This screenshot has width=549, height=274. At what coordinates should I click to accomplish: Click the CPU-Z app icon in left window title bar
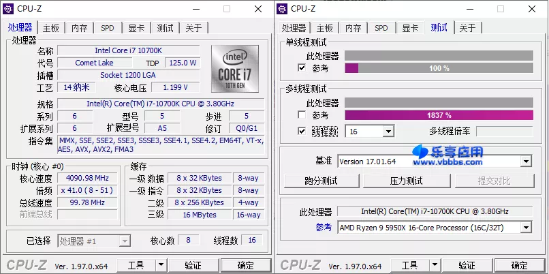point(8,9)
